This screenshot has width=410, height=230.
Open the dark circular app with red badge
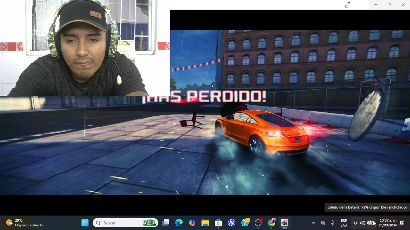[258, 223]
